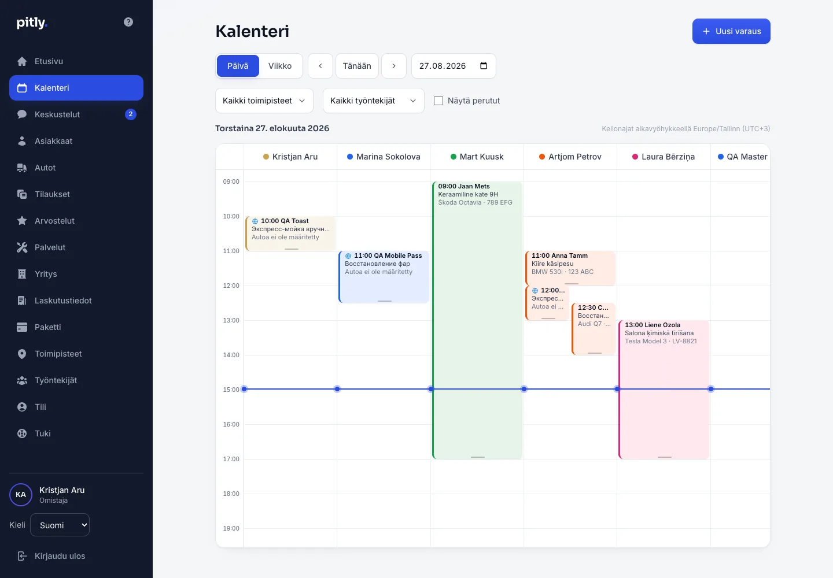The width and height of the screenshot is (833, 578).
Task: Click the Tili account icon
Action: click(22, 407)
